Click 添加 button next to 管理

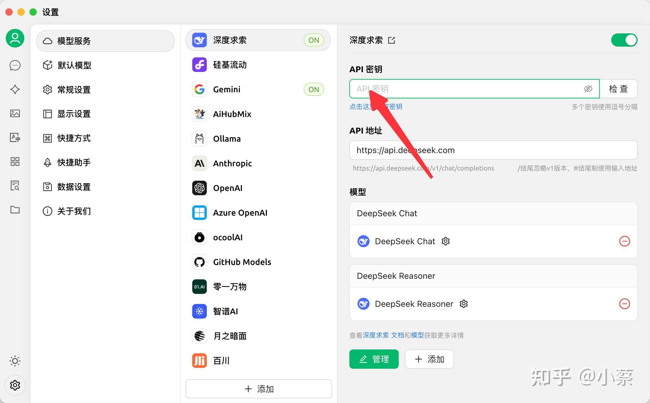point(429,359)
